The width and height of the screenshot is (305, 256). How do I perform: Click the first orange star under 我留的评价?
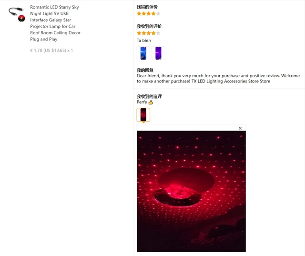point(139,13)
